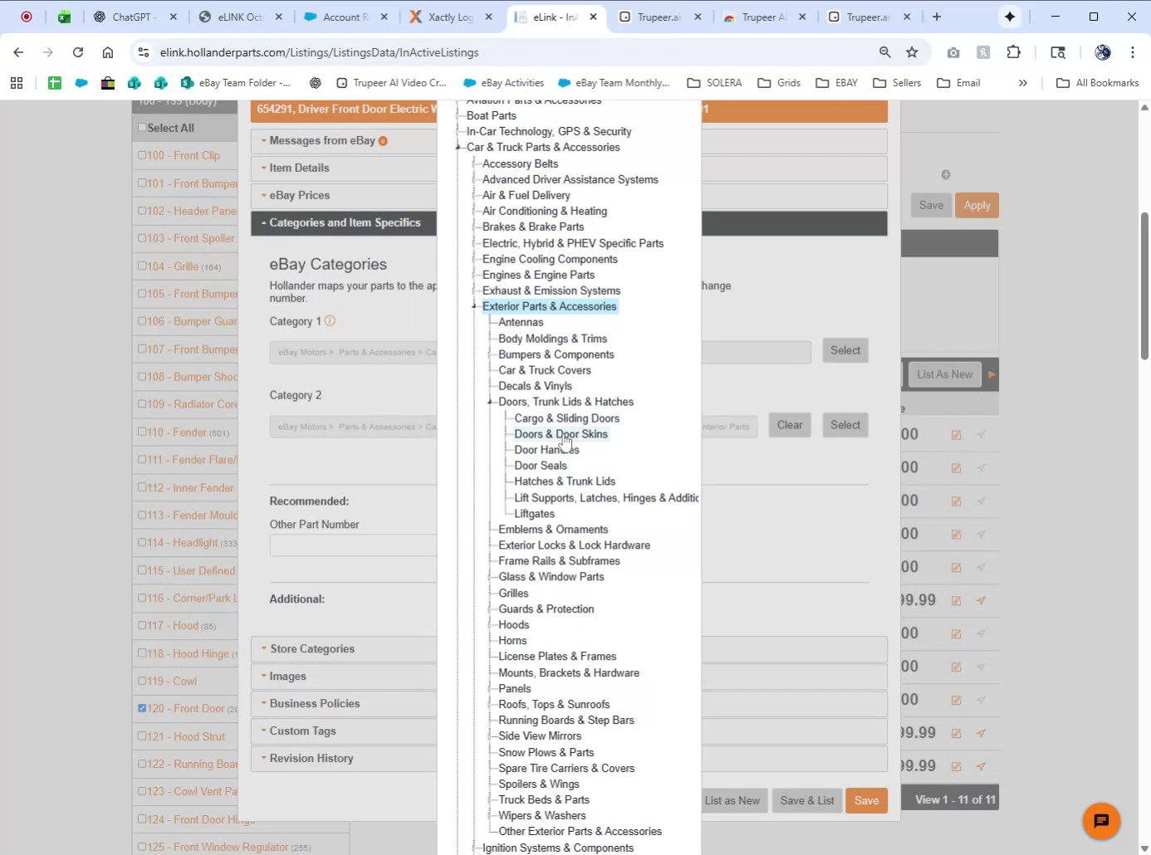1151x855 pixels.
Task: Check the 104 - Grille checkbox
Action: point(142,266)
